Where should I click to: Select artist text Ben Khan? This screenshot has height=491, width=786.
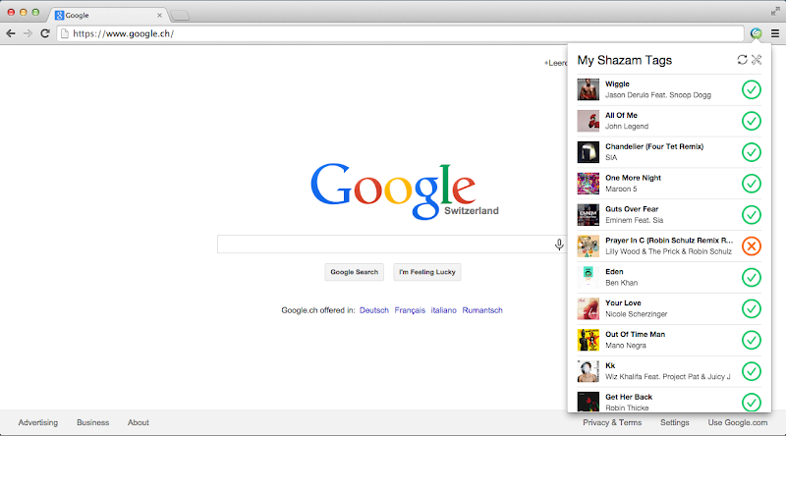pos(621,283)
